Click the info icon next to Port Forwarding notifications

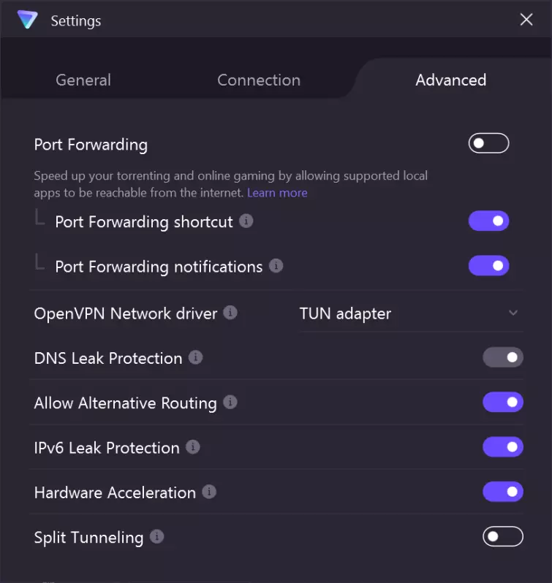click(276, 266)
